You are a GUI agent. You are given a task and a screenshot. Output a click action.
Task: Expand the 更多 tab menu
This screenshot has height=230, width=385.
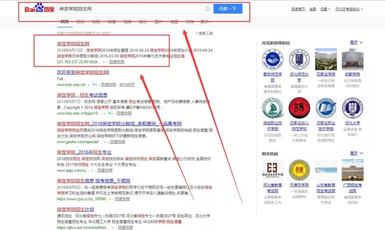click(x=205, y=22)
